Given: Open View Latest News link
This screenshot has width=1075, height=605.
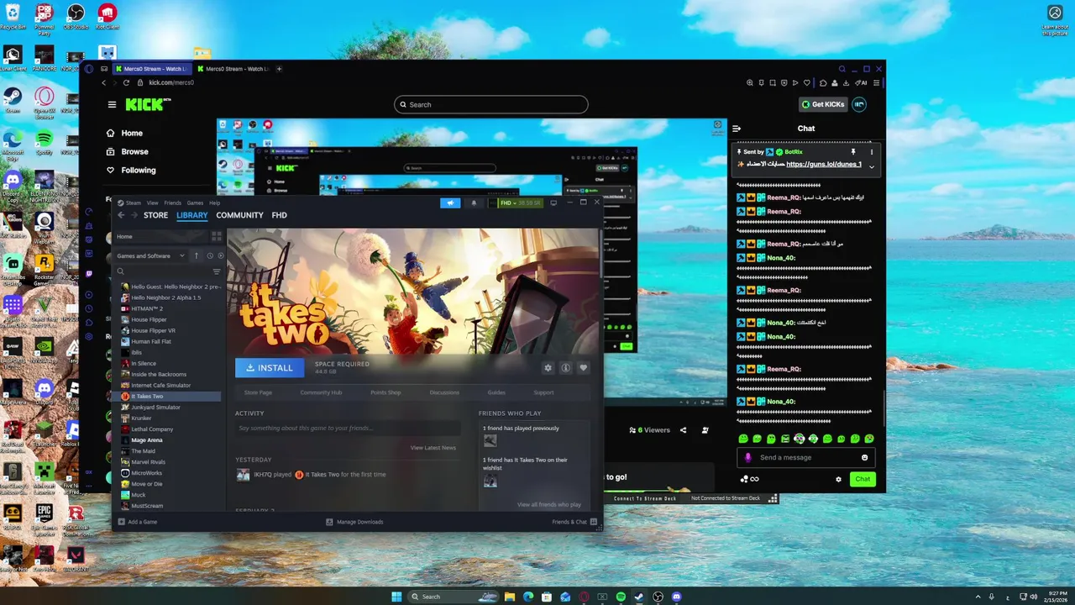Looking at the screenshot, I should coord(433,448).
